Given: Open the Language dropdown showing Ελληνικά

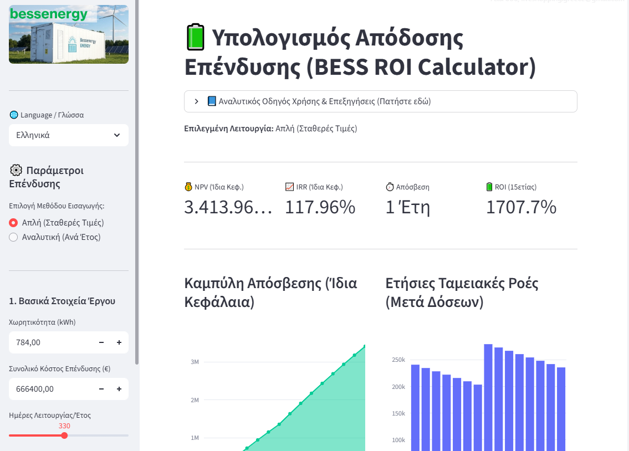Looking at the screenshot, I should (x=69, y=135).
